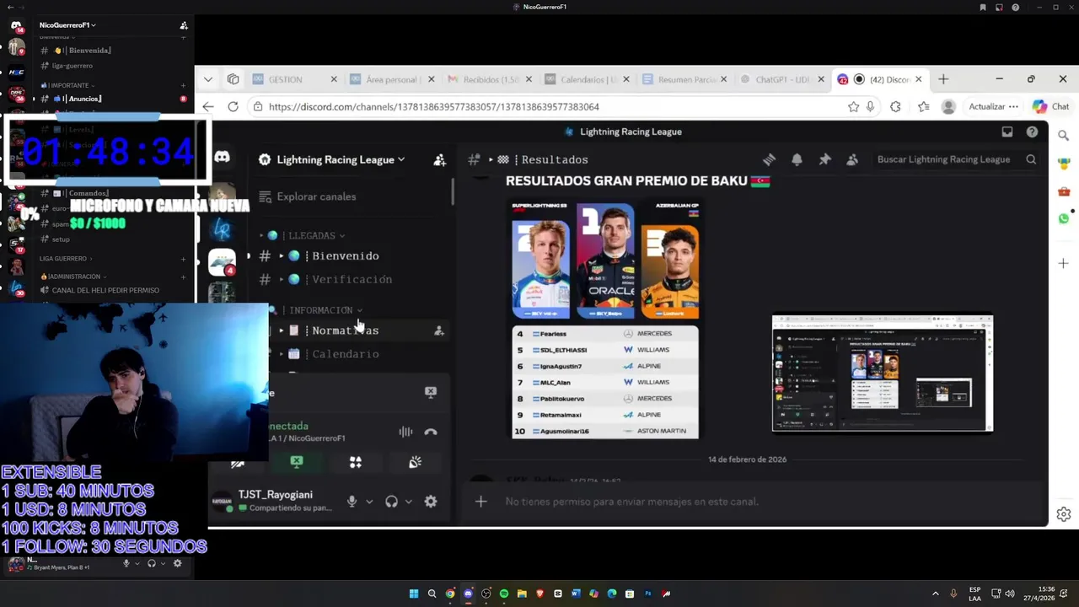Open the inbox icon in Discord title bar
The width and height of the screenshot is (1079, 607).
click(1007, 132)
